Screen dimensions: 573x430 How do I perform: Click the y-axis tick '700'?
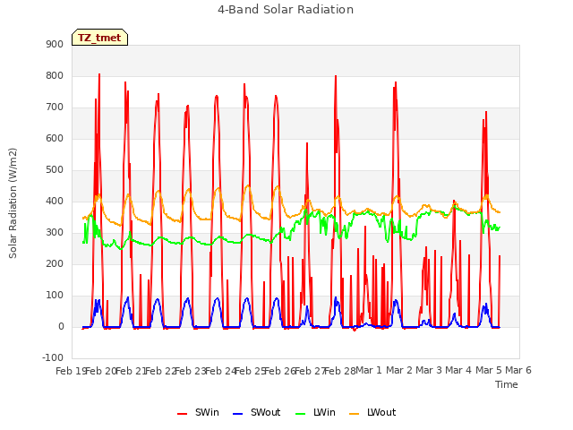[x=55, y=107]
